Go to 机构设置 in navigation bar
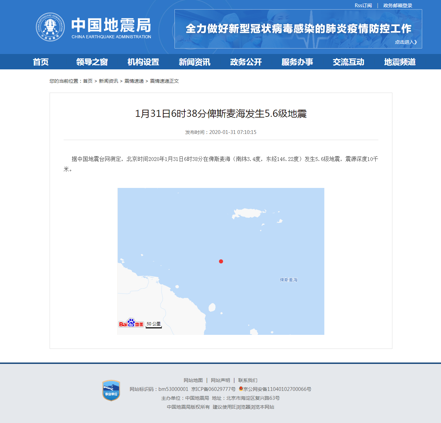 [143, 62]
